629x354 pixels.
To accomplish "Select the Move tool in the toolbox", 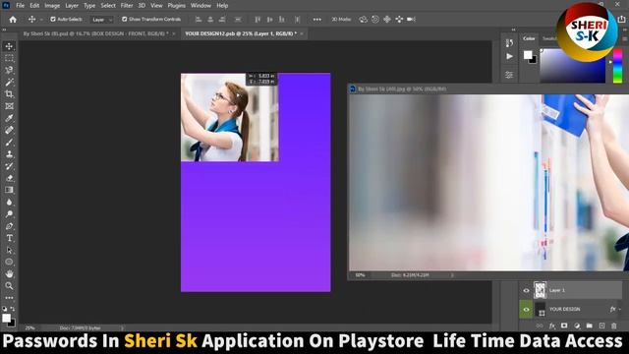I will [9, 46].
